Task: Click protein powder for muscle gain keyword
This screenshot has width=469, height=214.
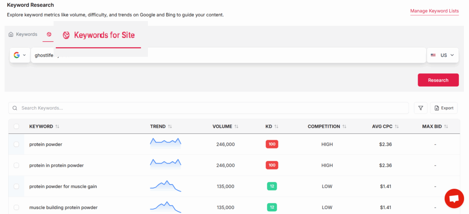Action: 63,186
